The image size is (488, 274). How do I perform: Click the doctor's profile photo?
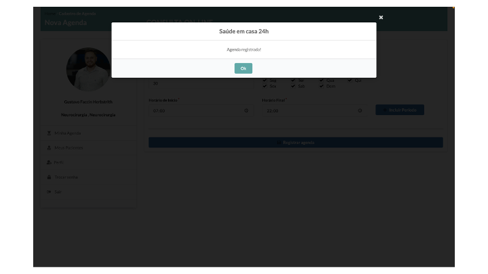[88, 69]
